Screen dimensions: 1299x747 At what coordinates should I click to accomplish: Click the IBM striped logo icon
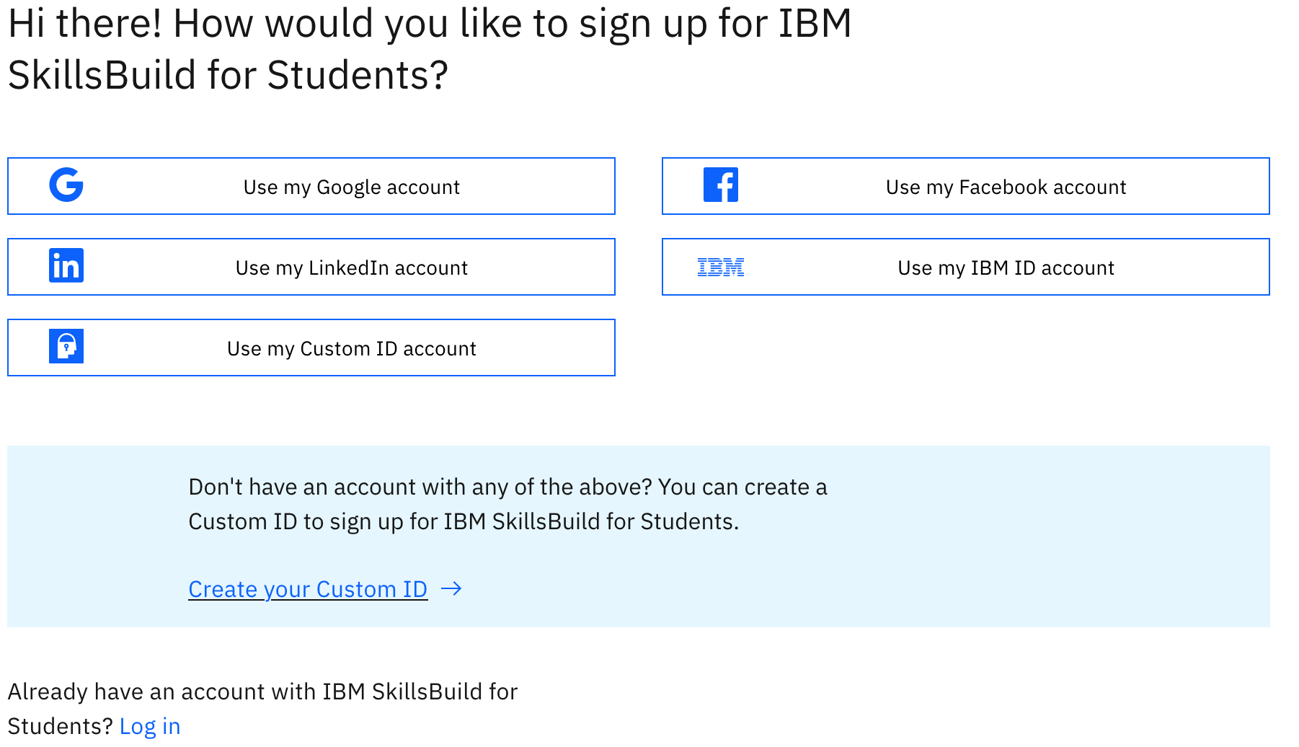coord(721,268)
